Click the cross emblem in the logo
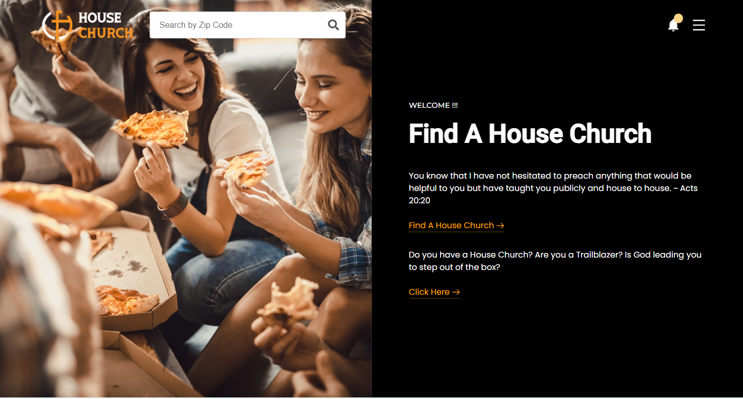This screenshot has height=399, width=743. pyautogui.click(x=58, y=26)
